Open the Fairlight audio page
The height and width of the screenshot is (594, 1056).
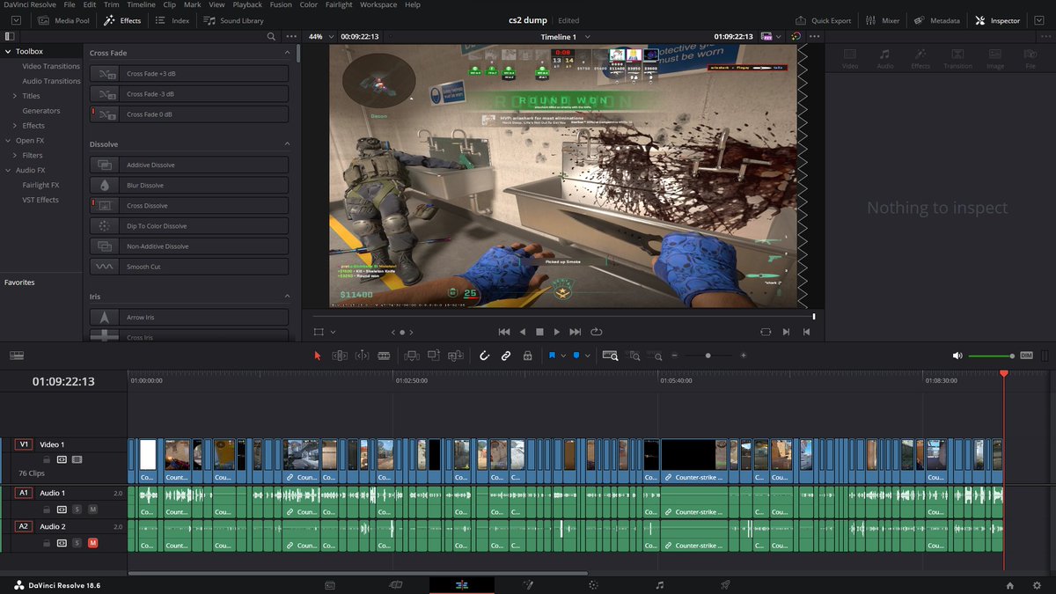point(658,583)
